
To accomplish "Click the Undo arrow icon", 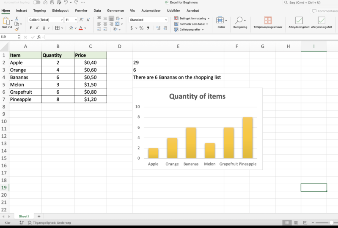I will click(66, 3).
